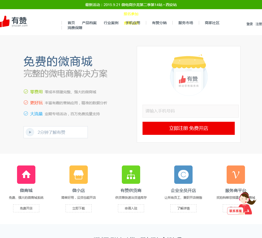Screen dimensions: 262x238
Task: Click the 微商城 title text
Action: tap(26, 190)
